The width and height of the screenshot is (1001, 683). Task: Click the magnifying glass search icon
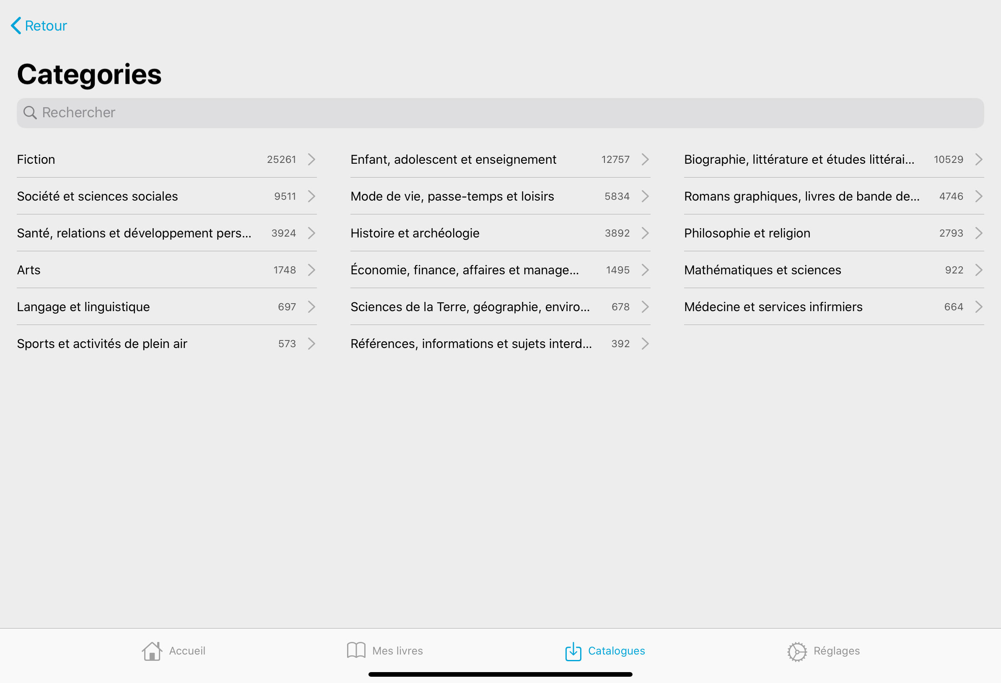[30, 113]
